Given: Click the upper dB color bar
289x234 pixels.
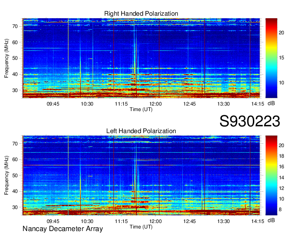Looking at the screenshot, I should [271, 58].
